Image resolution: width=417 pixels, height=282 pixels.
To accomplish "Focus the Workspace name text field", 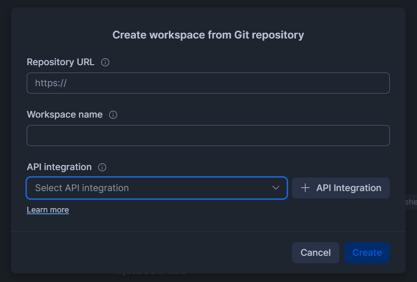I will pos(208,135).
